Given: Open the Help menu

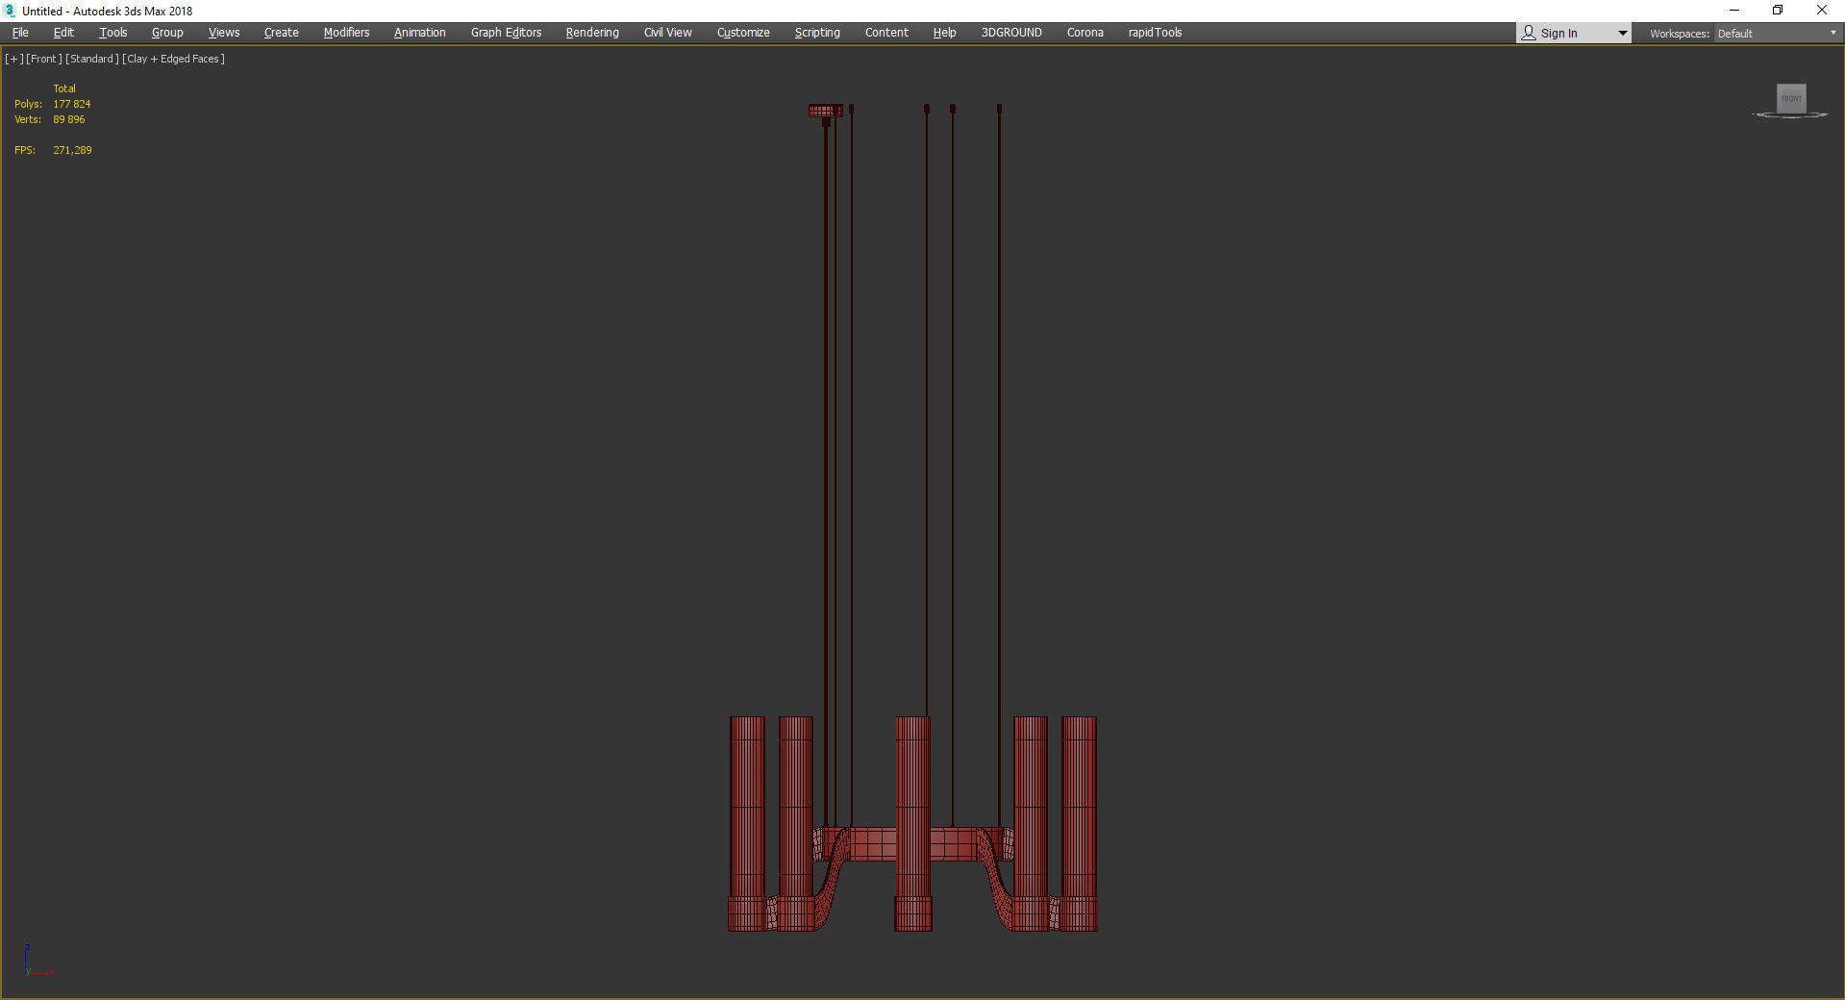Looking at the screenshot, I should (x=944, y=33).
